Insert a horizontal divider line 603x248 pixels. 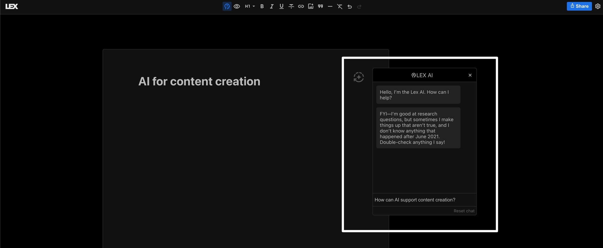330,6
